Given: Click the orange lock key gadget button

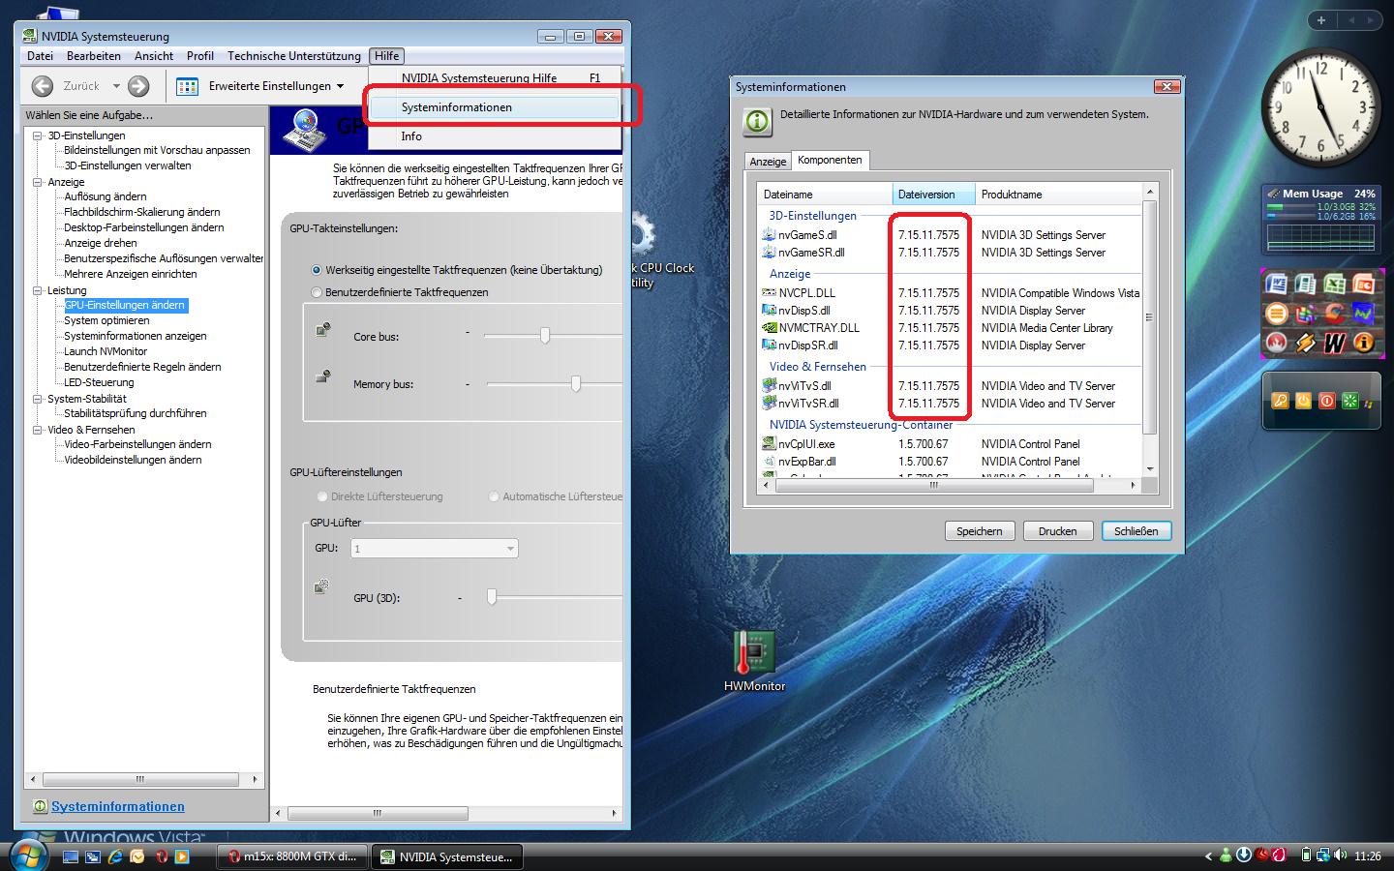Looking at the screenshot, I should pos(1280,401).
